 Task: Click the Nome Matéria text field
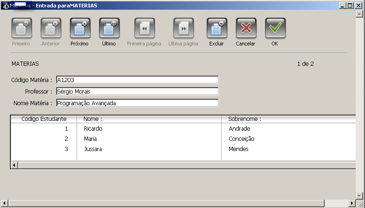pyautogui.click(x=137, y=103)
